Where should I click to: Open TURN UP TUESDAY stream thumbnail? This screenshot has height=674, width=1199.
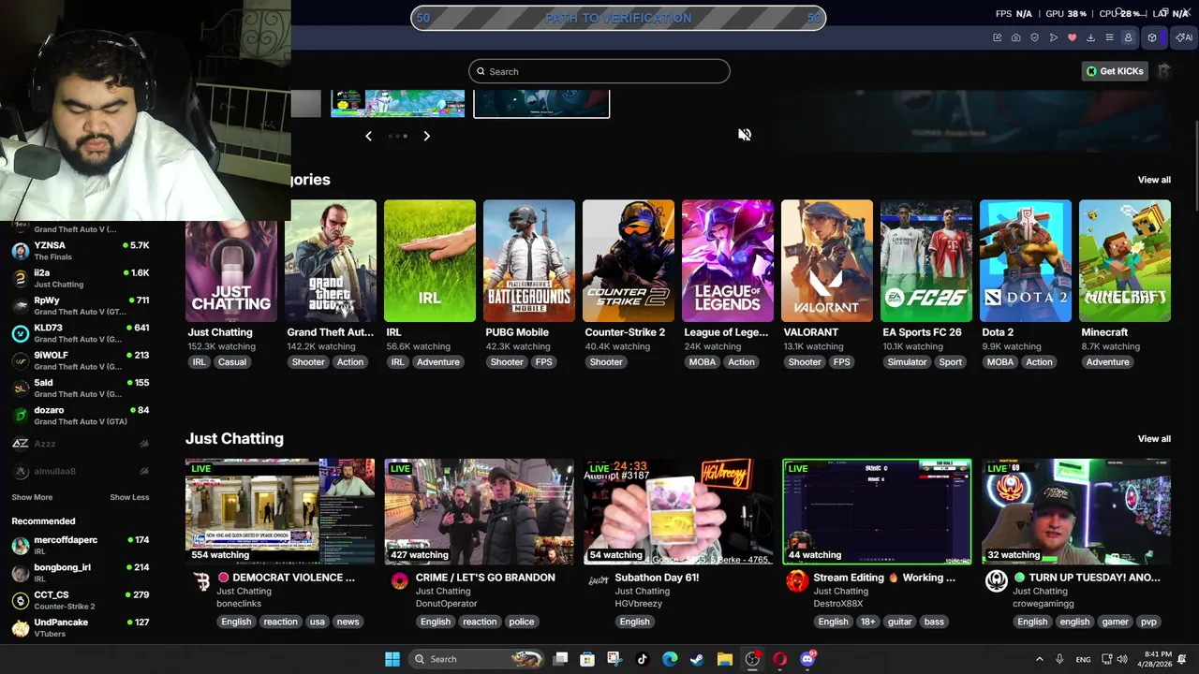(x=1076, y=511)
